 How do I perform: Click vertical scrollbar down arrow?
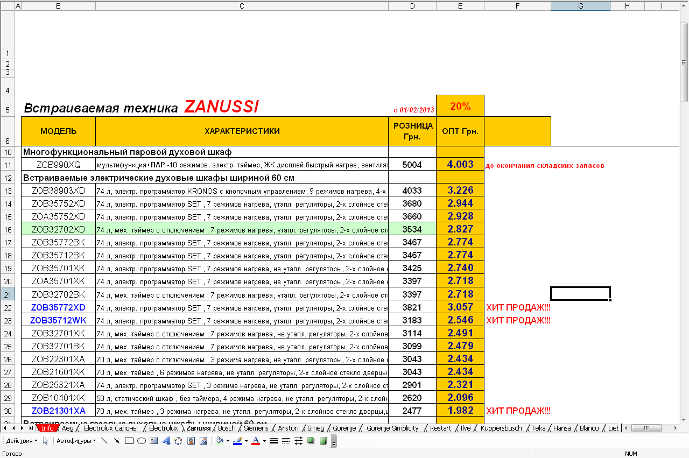(x=684, y=419)
